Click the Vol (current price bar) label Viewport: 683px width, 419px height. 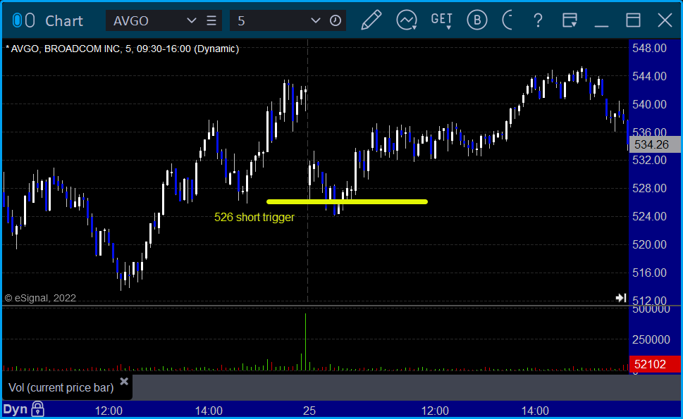pos(61,387)
